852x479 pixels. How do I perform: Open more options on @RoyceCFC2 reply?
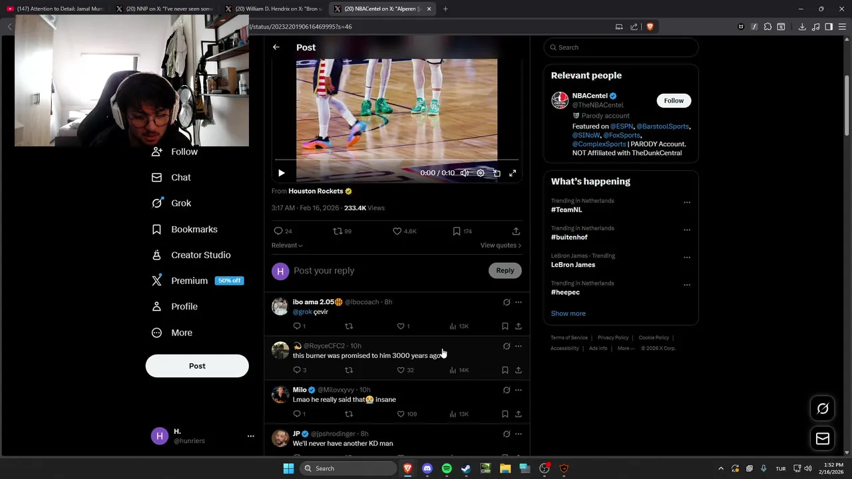click(x=519, y=346)
